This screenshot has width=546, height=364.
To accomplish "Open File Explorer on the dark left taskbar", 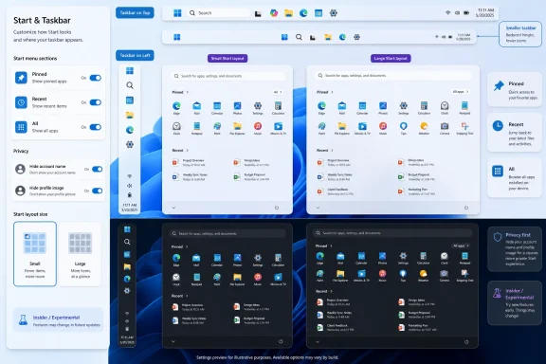I will tap(127, 266).
